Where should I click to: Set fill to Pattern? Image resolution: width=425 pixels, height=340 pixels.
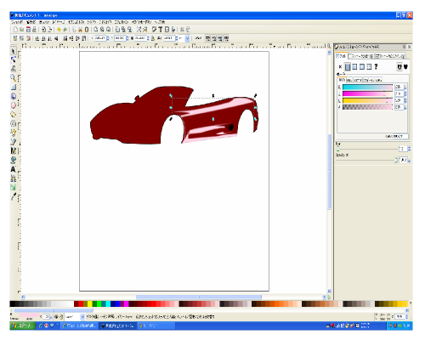pyautogui.click(x=369, y=67)
